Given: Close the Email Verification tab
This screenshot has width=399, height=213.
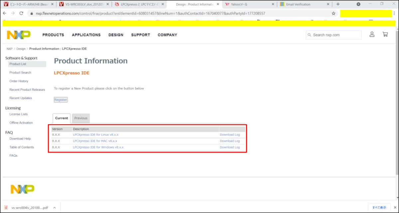Looking at the screenshot, I should click(x=328, y=4).
